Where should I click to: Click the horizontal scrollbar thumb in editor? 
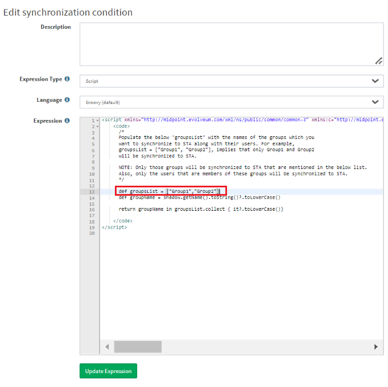[138, 346]
